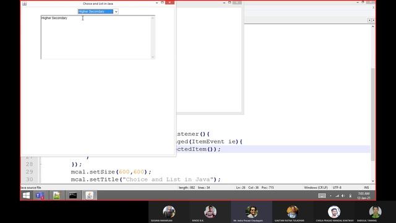Open the volume tray icon
Image resolution: width=396 pixels, height=223 pixels.
coord(343,196)
